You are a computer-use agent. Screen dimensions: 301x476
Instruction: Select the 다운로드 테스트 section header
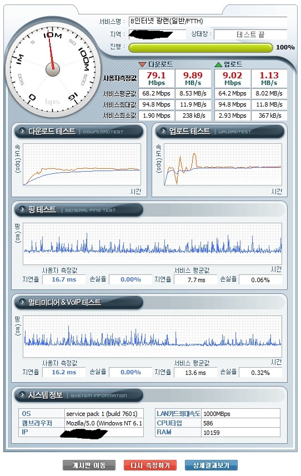pyautogui.click(x=79, y=132)
